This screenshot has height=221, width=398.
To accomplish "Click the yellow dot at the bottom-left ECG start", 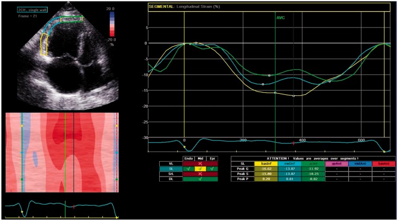I will [x=22, y=211].
